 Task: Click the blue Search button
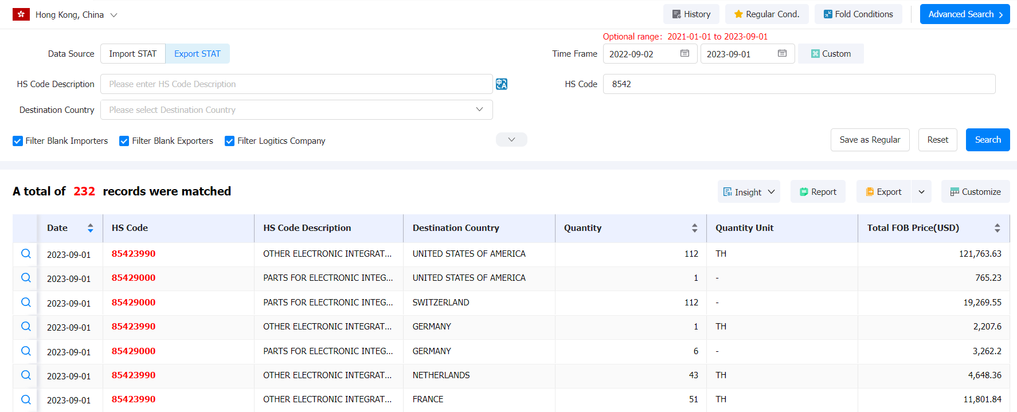coord(988,140)
